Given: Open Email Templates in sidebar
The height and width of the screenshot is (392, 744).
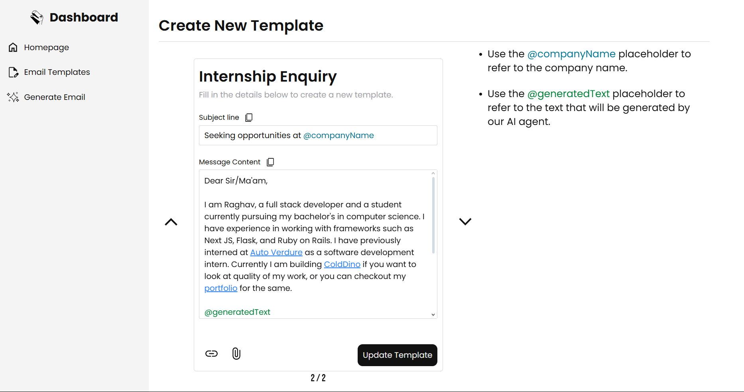Looking at the screenshot, I should point(57,72).
